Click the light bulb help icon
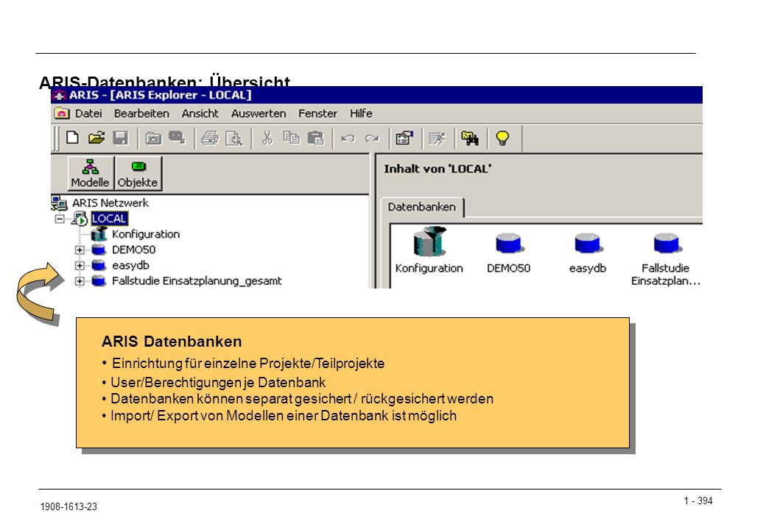The height and width of the screenshot is (530, 766). point(502,138)
